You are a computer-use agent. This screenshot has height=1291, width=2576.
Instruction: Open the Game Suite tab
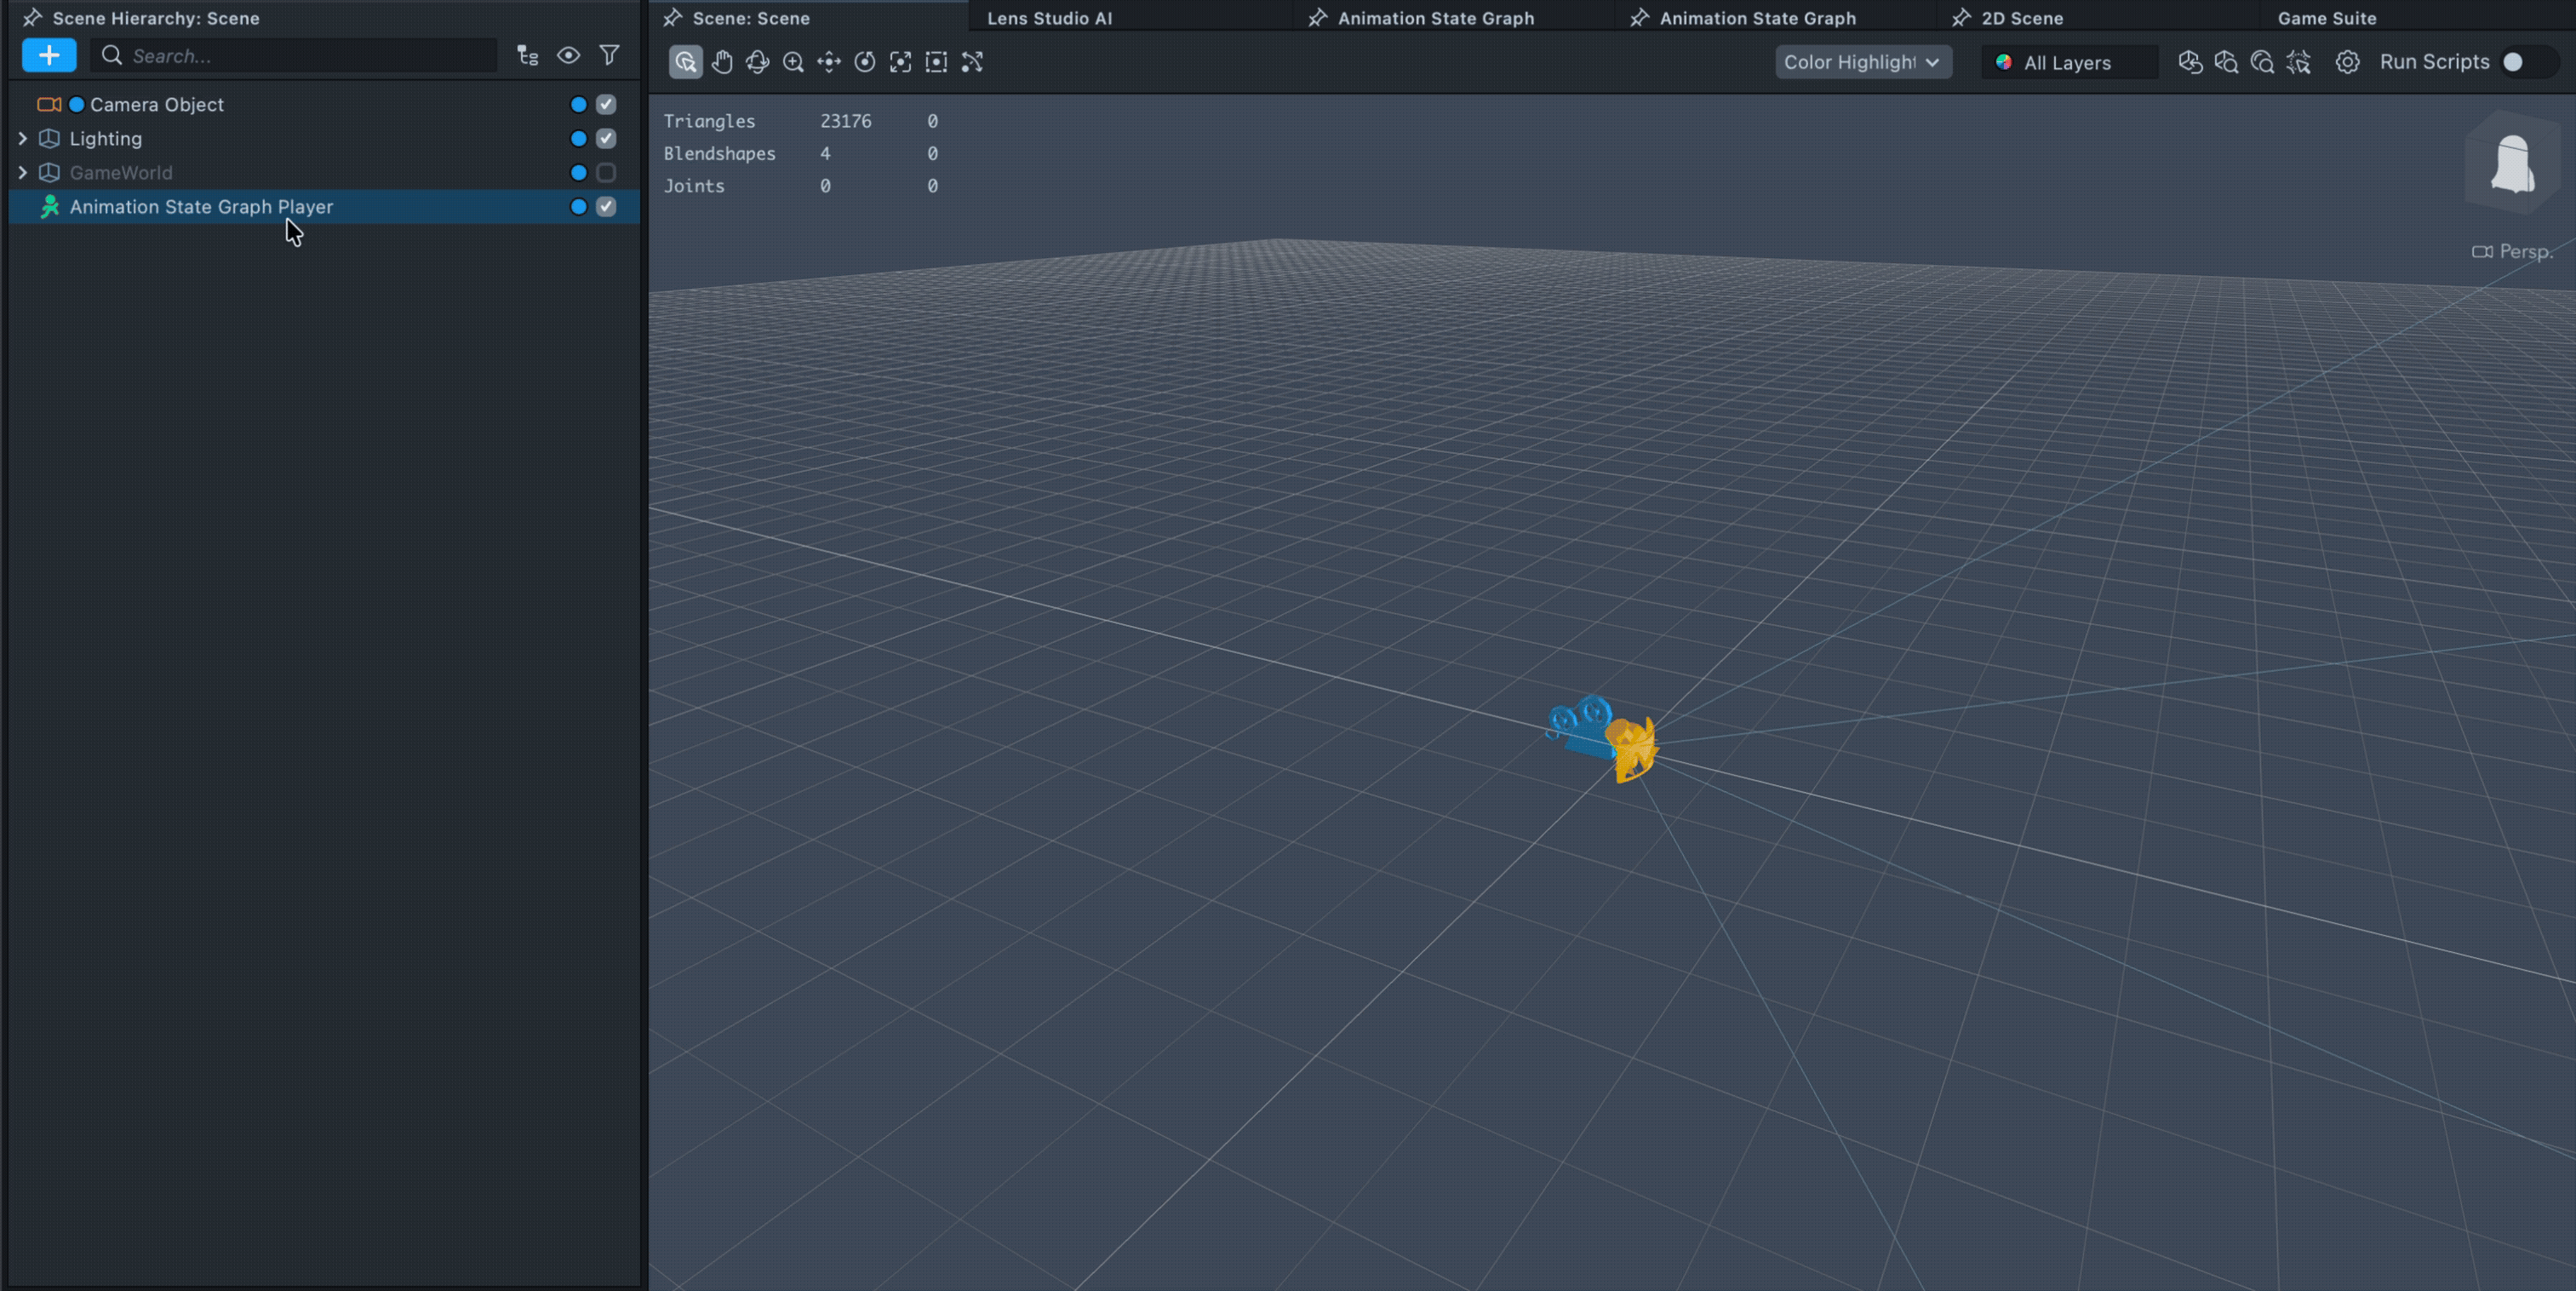(x=2326, y=18)
